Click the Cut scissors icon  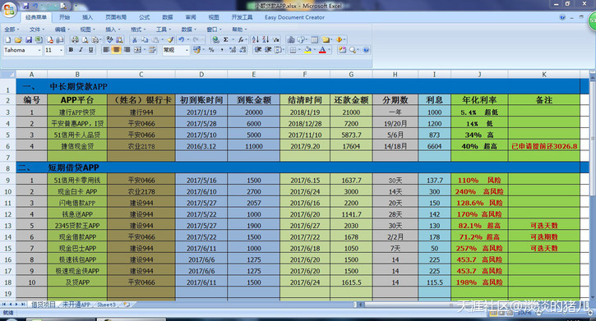[x=134, y=39]
